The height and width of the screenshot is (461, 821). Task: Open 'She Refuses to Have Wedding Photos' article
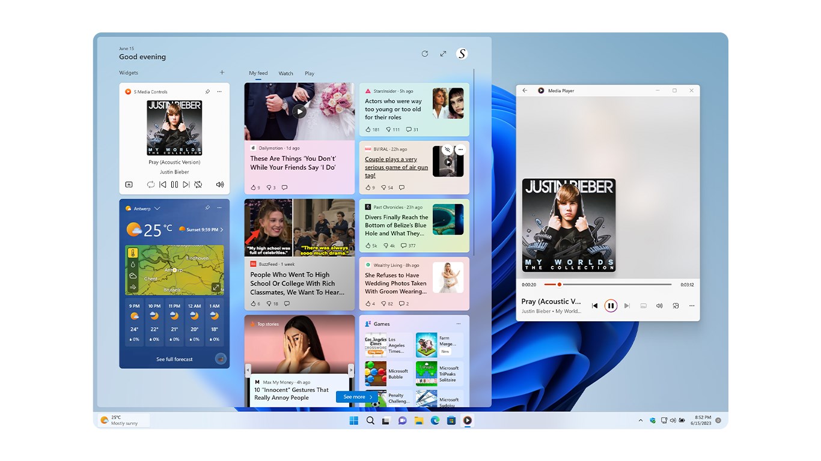click(395, 283)
